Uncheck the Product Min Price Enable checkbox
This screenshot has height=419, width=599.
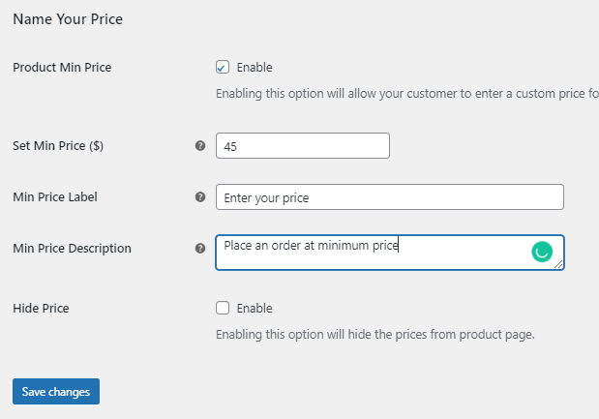pyautogui.click(x=223, y=67)
